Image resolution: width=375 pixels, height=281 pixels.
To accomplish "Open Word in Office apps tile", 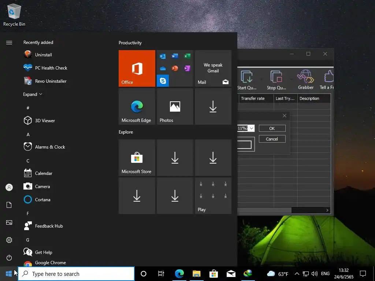I will 175,56.
